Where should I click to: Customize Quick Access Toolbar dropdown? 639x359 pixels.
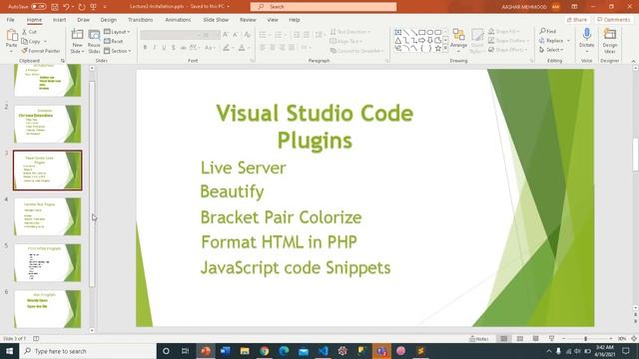105,7
